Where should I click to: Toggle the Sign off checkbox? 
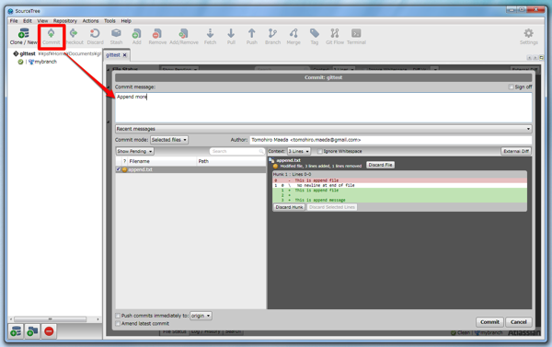(511, 87)
